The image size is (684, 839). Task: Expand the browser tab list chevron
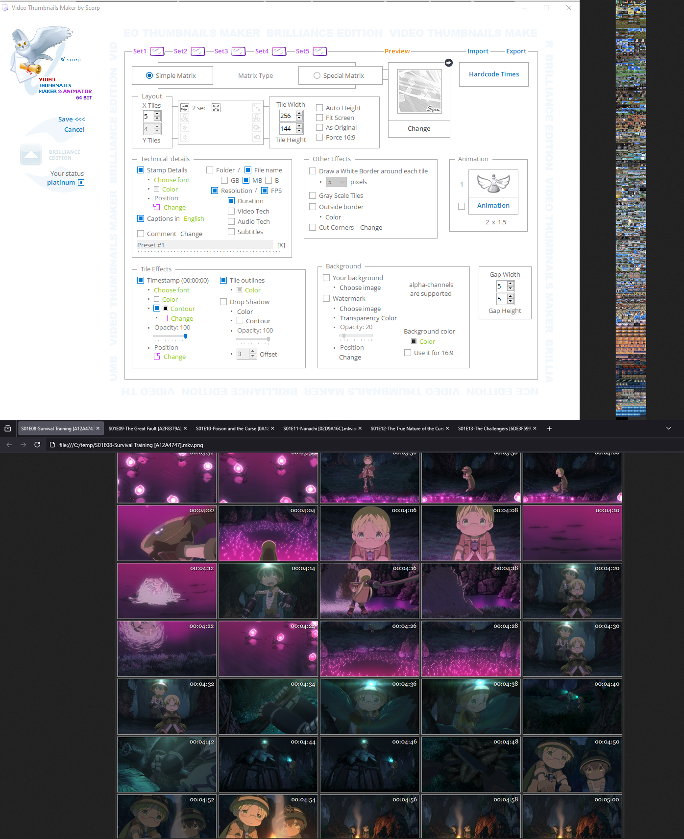668,429
